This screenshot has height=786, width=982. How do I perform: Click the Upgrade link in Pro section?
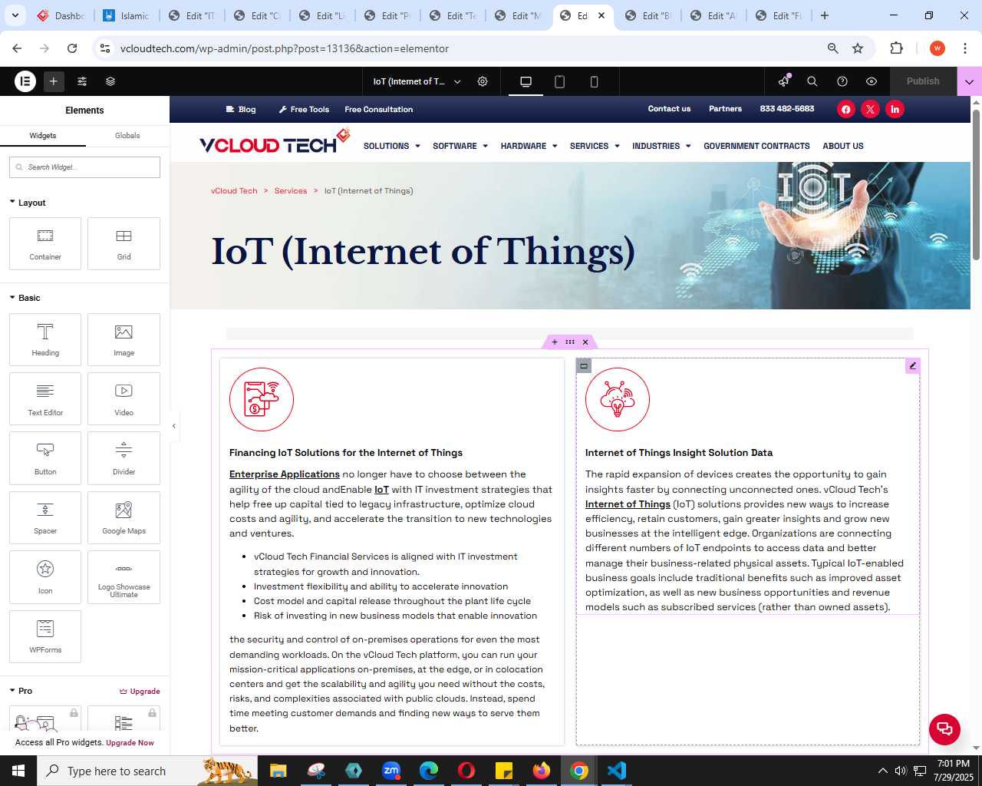[140, 692]
